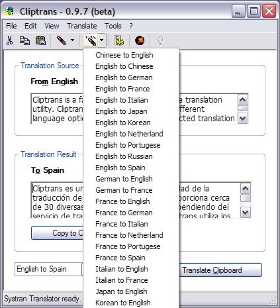Click the Systran Translator ready status text

pos(42,299)
